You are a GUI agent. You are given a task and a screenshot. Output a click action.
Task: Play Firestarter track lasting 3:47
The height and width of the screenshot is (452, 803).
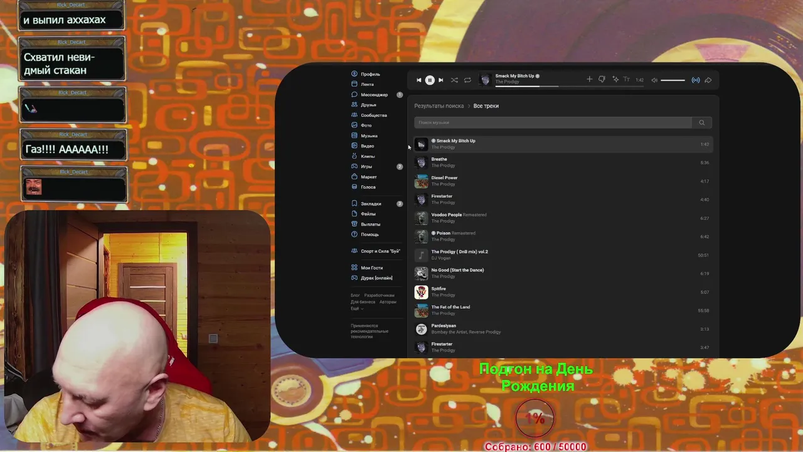[x=563, y=347]
